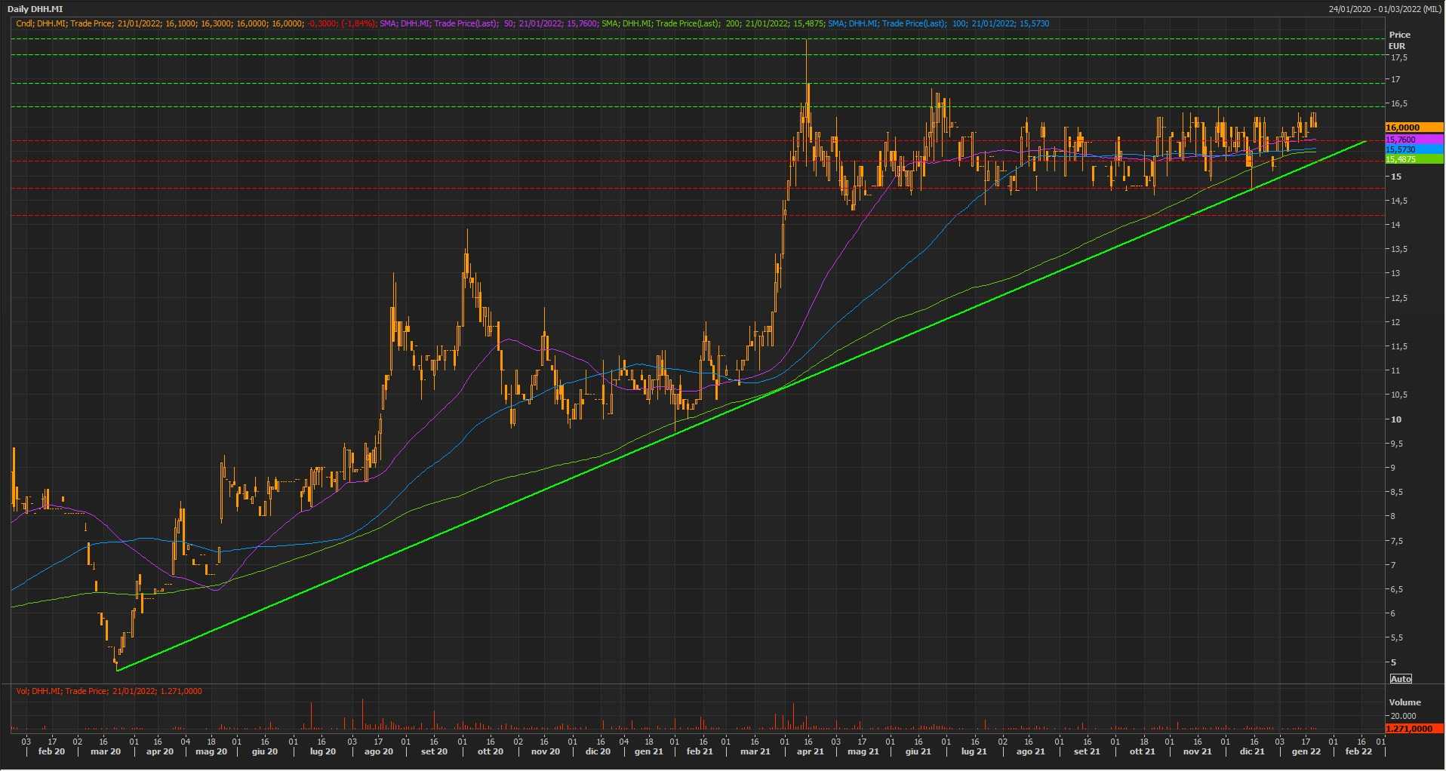Viewport: 1446px width, 771px height.
Task: Click the 20.000 volume axis label
Action: tap(1404, 716)
